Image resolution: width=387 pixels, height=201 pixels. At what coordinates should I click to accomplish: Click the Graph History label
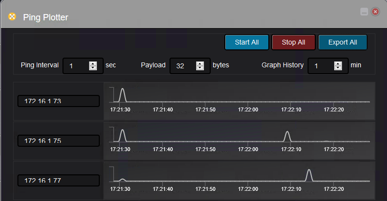[282, 65]
